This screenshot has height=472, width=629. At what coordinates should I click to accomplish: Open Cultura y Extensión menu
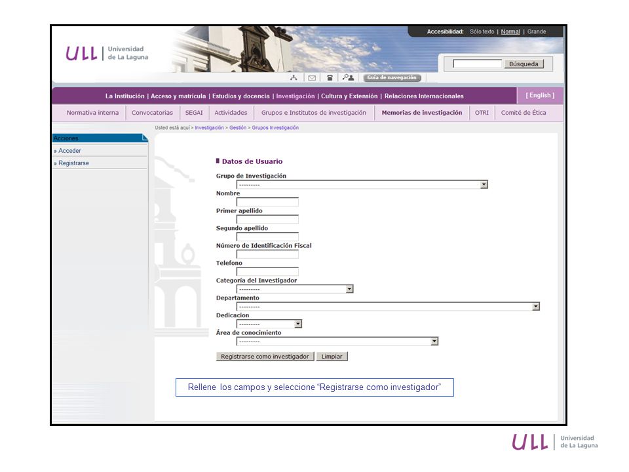point(349,96)
